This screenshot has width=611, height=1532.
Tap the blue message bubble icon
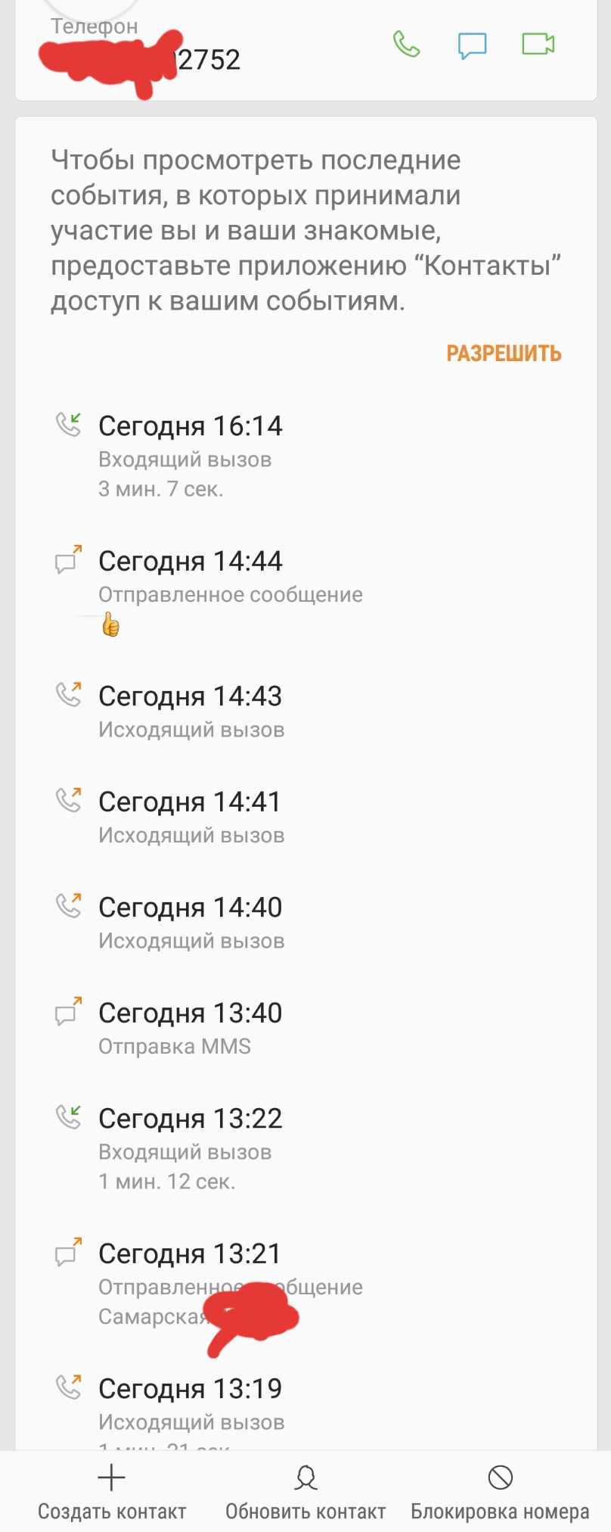[x=472, y=45]
